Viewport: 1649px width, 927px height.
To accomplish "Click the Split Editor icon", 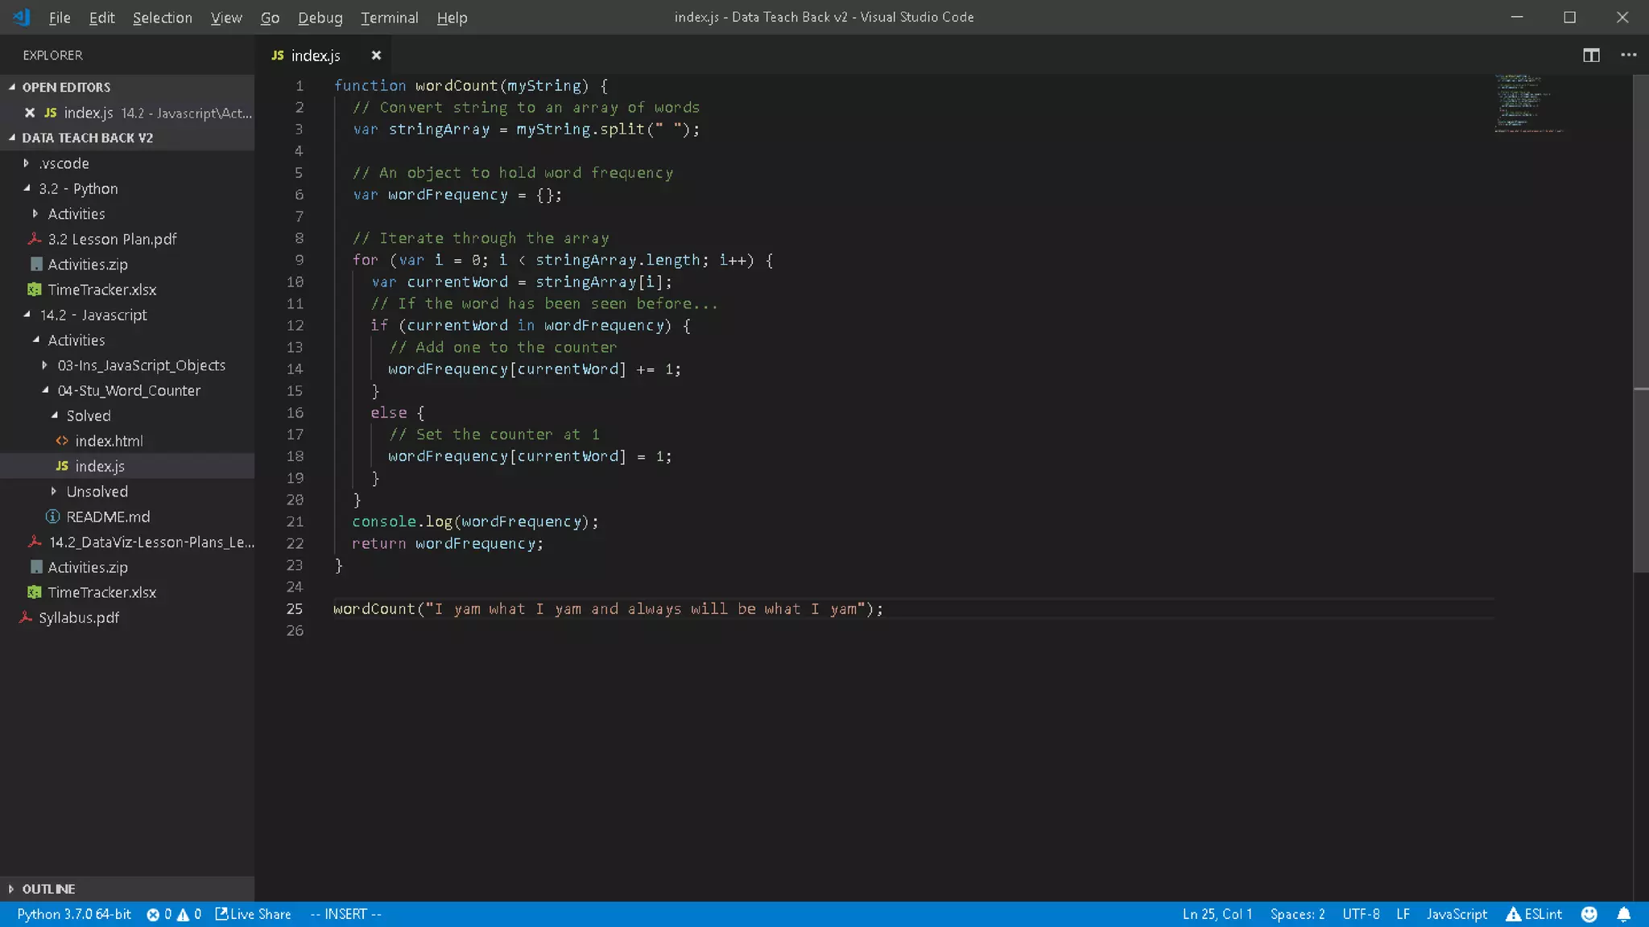I will [1591, 55].
